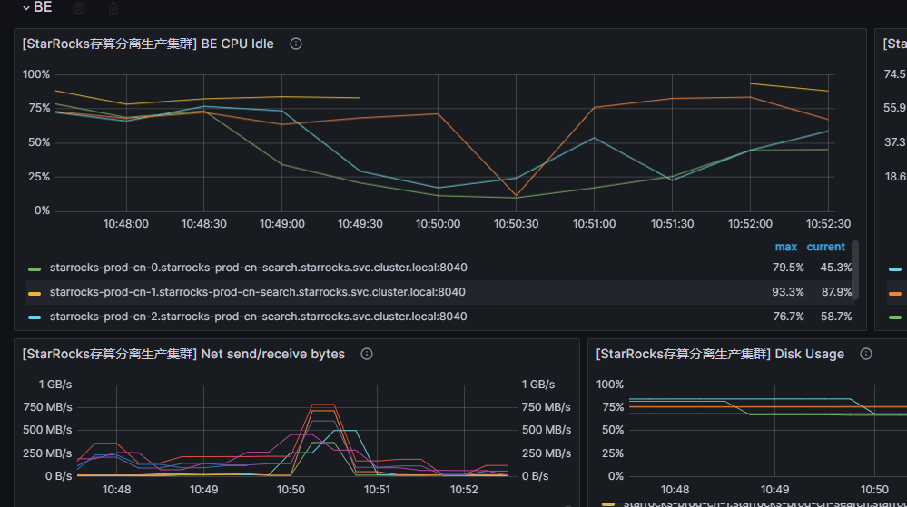Collapse the BE row chevron
This screenshot has height=507, width=907.
pos(25,8)
